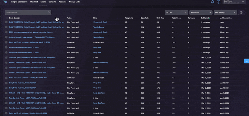Select the Emails tab
This screenshot has width=249, height=116.
pos(43,2)
